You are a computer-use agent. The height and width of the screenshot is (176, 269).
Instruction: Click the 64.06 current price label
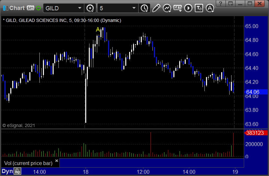point(256,92)
